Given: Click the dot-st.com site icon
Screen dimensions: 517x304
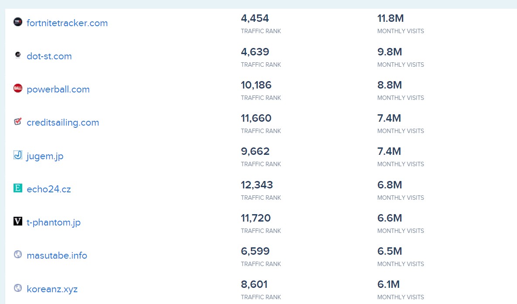Looking at the screenshot, I should point(17,55).
